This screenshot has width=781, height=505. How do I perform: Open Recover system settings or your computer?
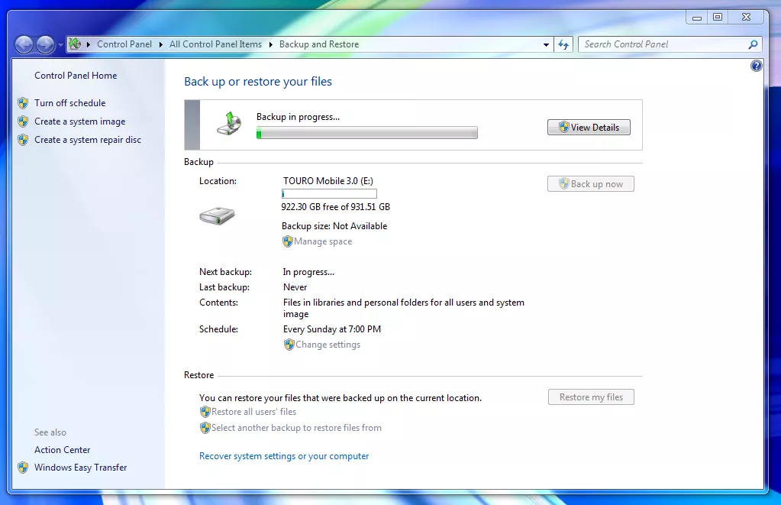tap(284, 456)
